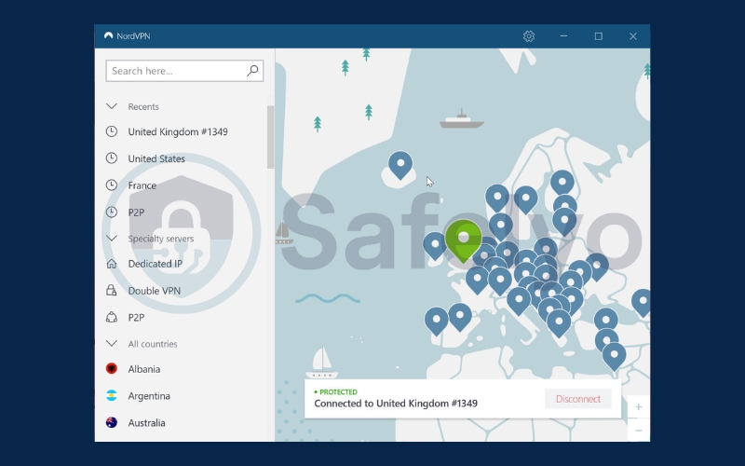Close the NordVPN window
745x466 pixels.
coord(633,36)
